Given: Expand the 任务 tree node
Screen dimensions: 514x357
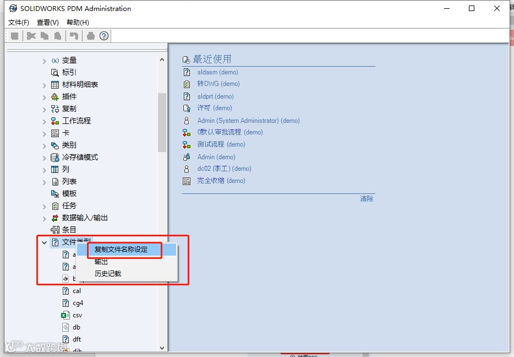Looking at the screenshot, I should click(x=44, y=207).
